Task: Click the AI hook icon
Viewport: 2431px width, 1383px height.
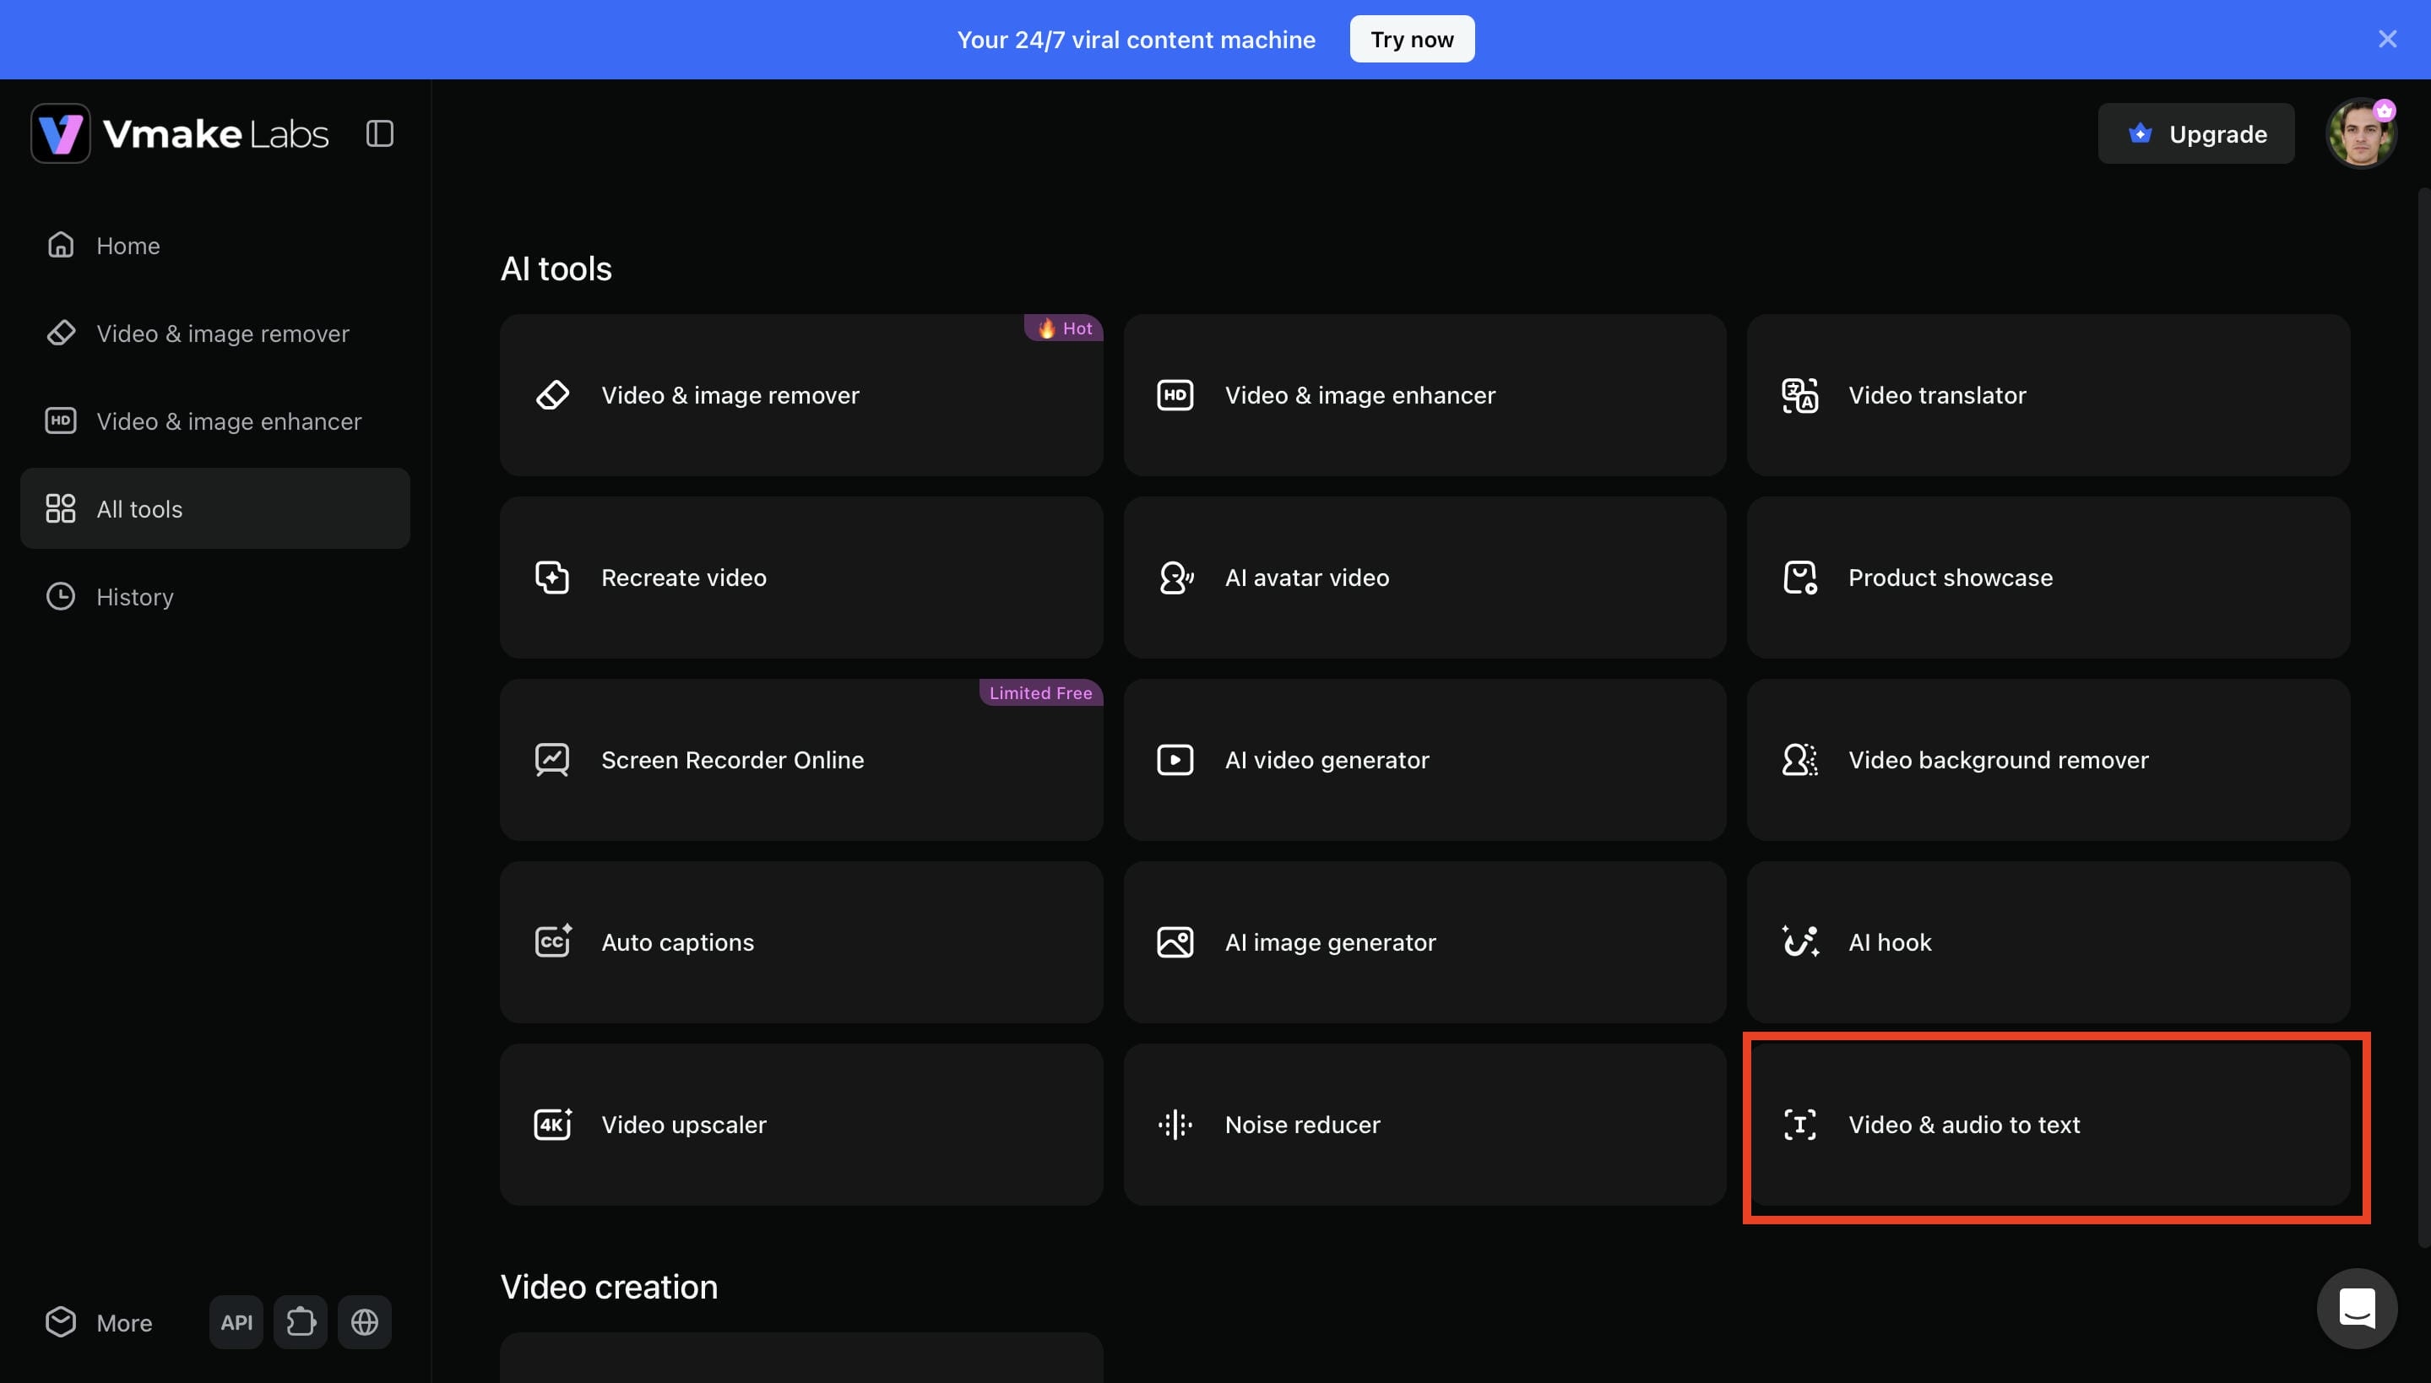Action: click(1799, 941)
